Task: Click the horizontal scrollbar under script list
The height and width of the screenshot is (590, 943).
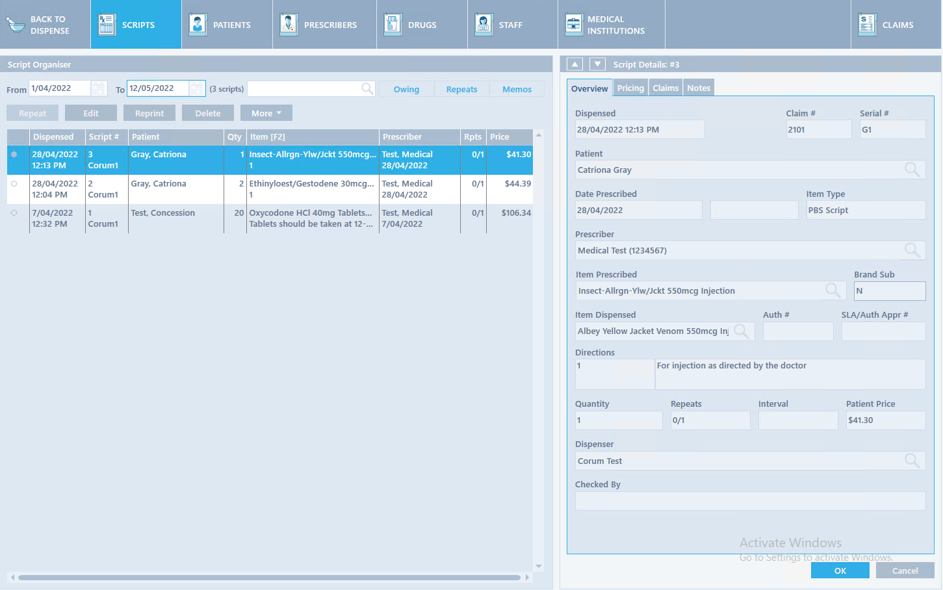Action: [269, 577]
